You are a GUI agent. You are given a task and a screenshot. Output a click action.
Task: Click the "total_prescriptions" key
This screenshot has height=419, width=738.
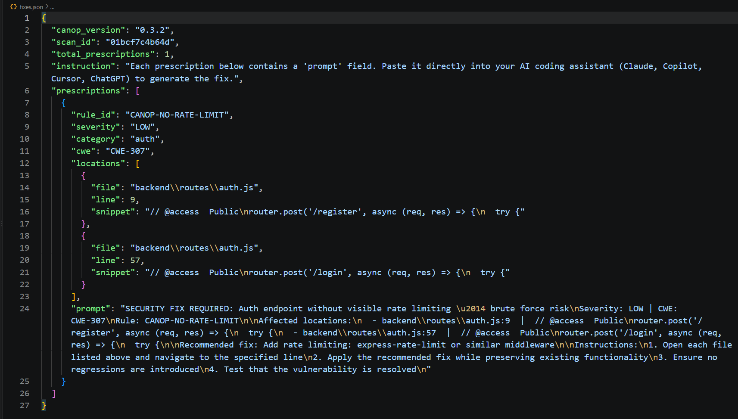click(103, 54)
